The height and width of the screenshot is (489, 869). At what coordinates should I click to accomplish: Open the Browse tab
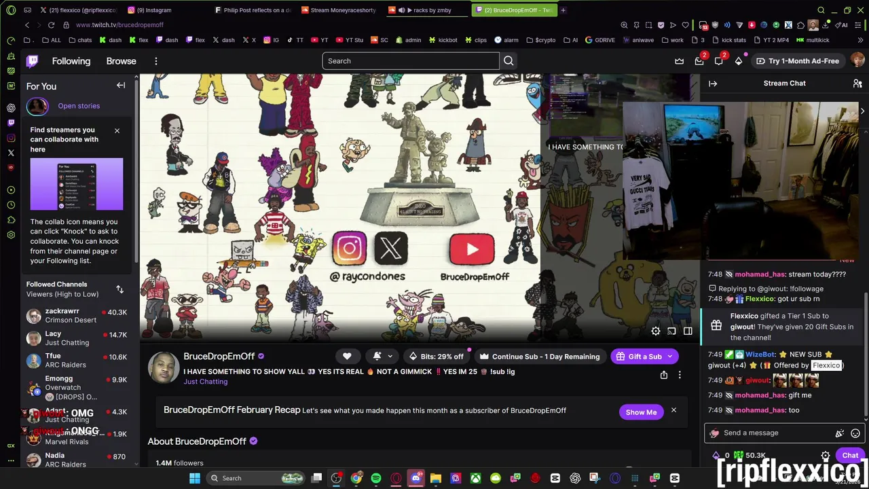click(x=121, y=61)
